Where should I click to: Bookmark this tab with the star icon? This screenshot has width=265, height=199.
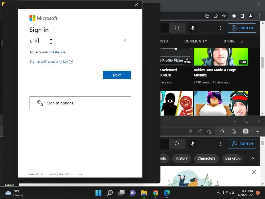[224, 16]
